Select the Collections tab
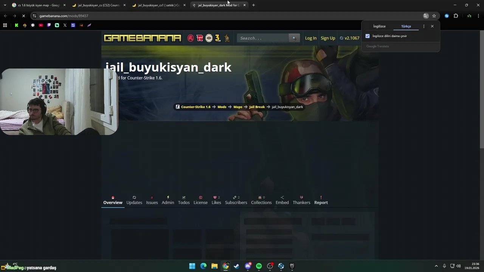Image resolution: width=484 pixels, height=272 pixels. (x=261, y=200)
